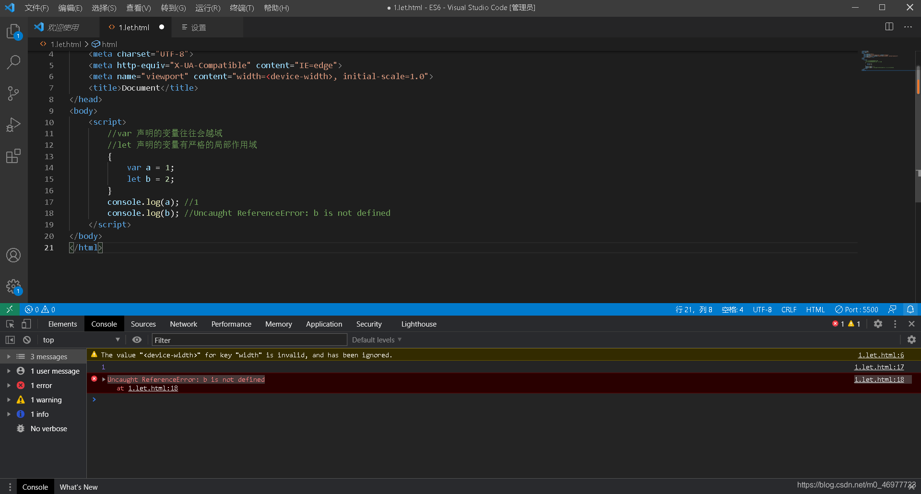Switch to the 欢迎使用 editor tab
921x494 pixels.
click(63, 27)
